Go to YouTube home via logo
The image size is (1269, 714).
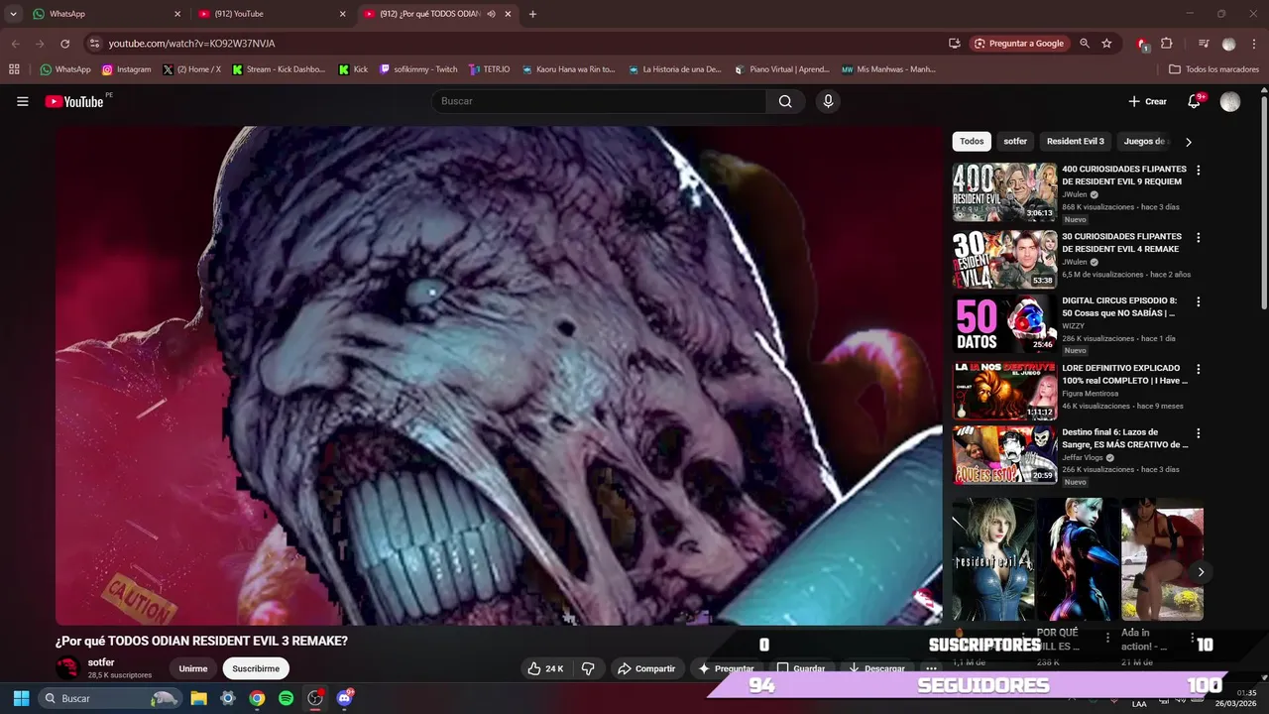pyautogui.click(x=74, y=101)
